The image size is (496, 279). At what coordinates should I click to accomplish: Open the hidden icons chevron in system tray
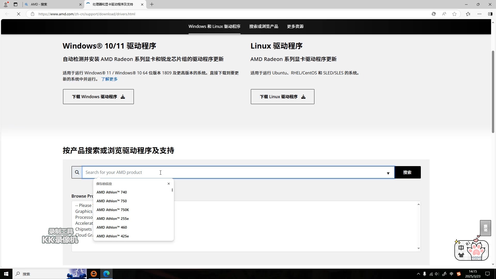418,274
